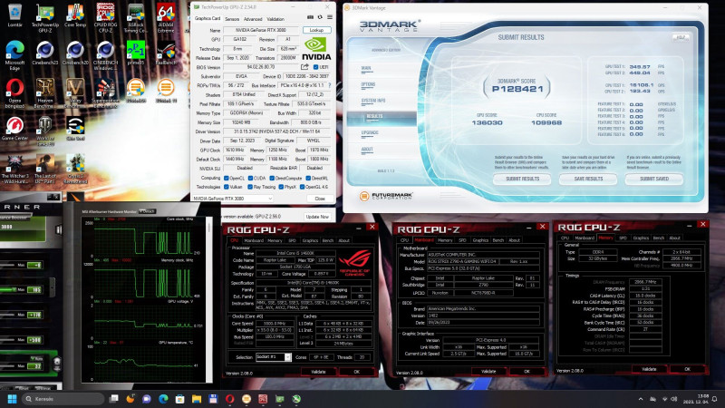The height and width of the screenshot is (408, 725).
Task: Open AIDA64 Extreme desktop shortcut
Action: coord(166,18)
